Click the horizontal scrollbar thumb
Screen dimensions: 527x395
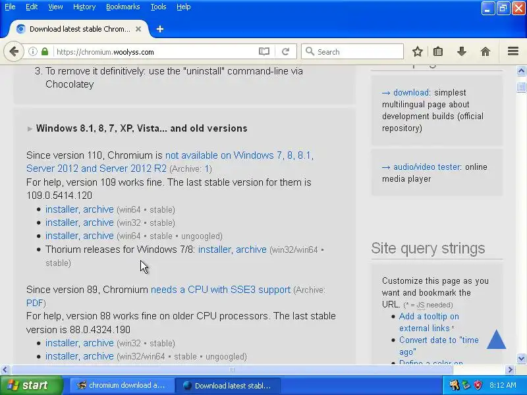pyautogui.click(x=232, y=370)
